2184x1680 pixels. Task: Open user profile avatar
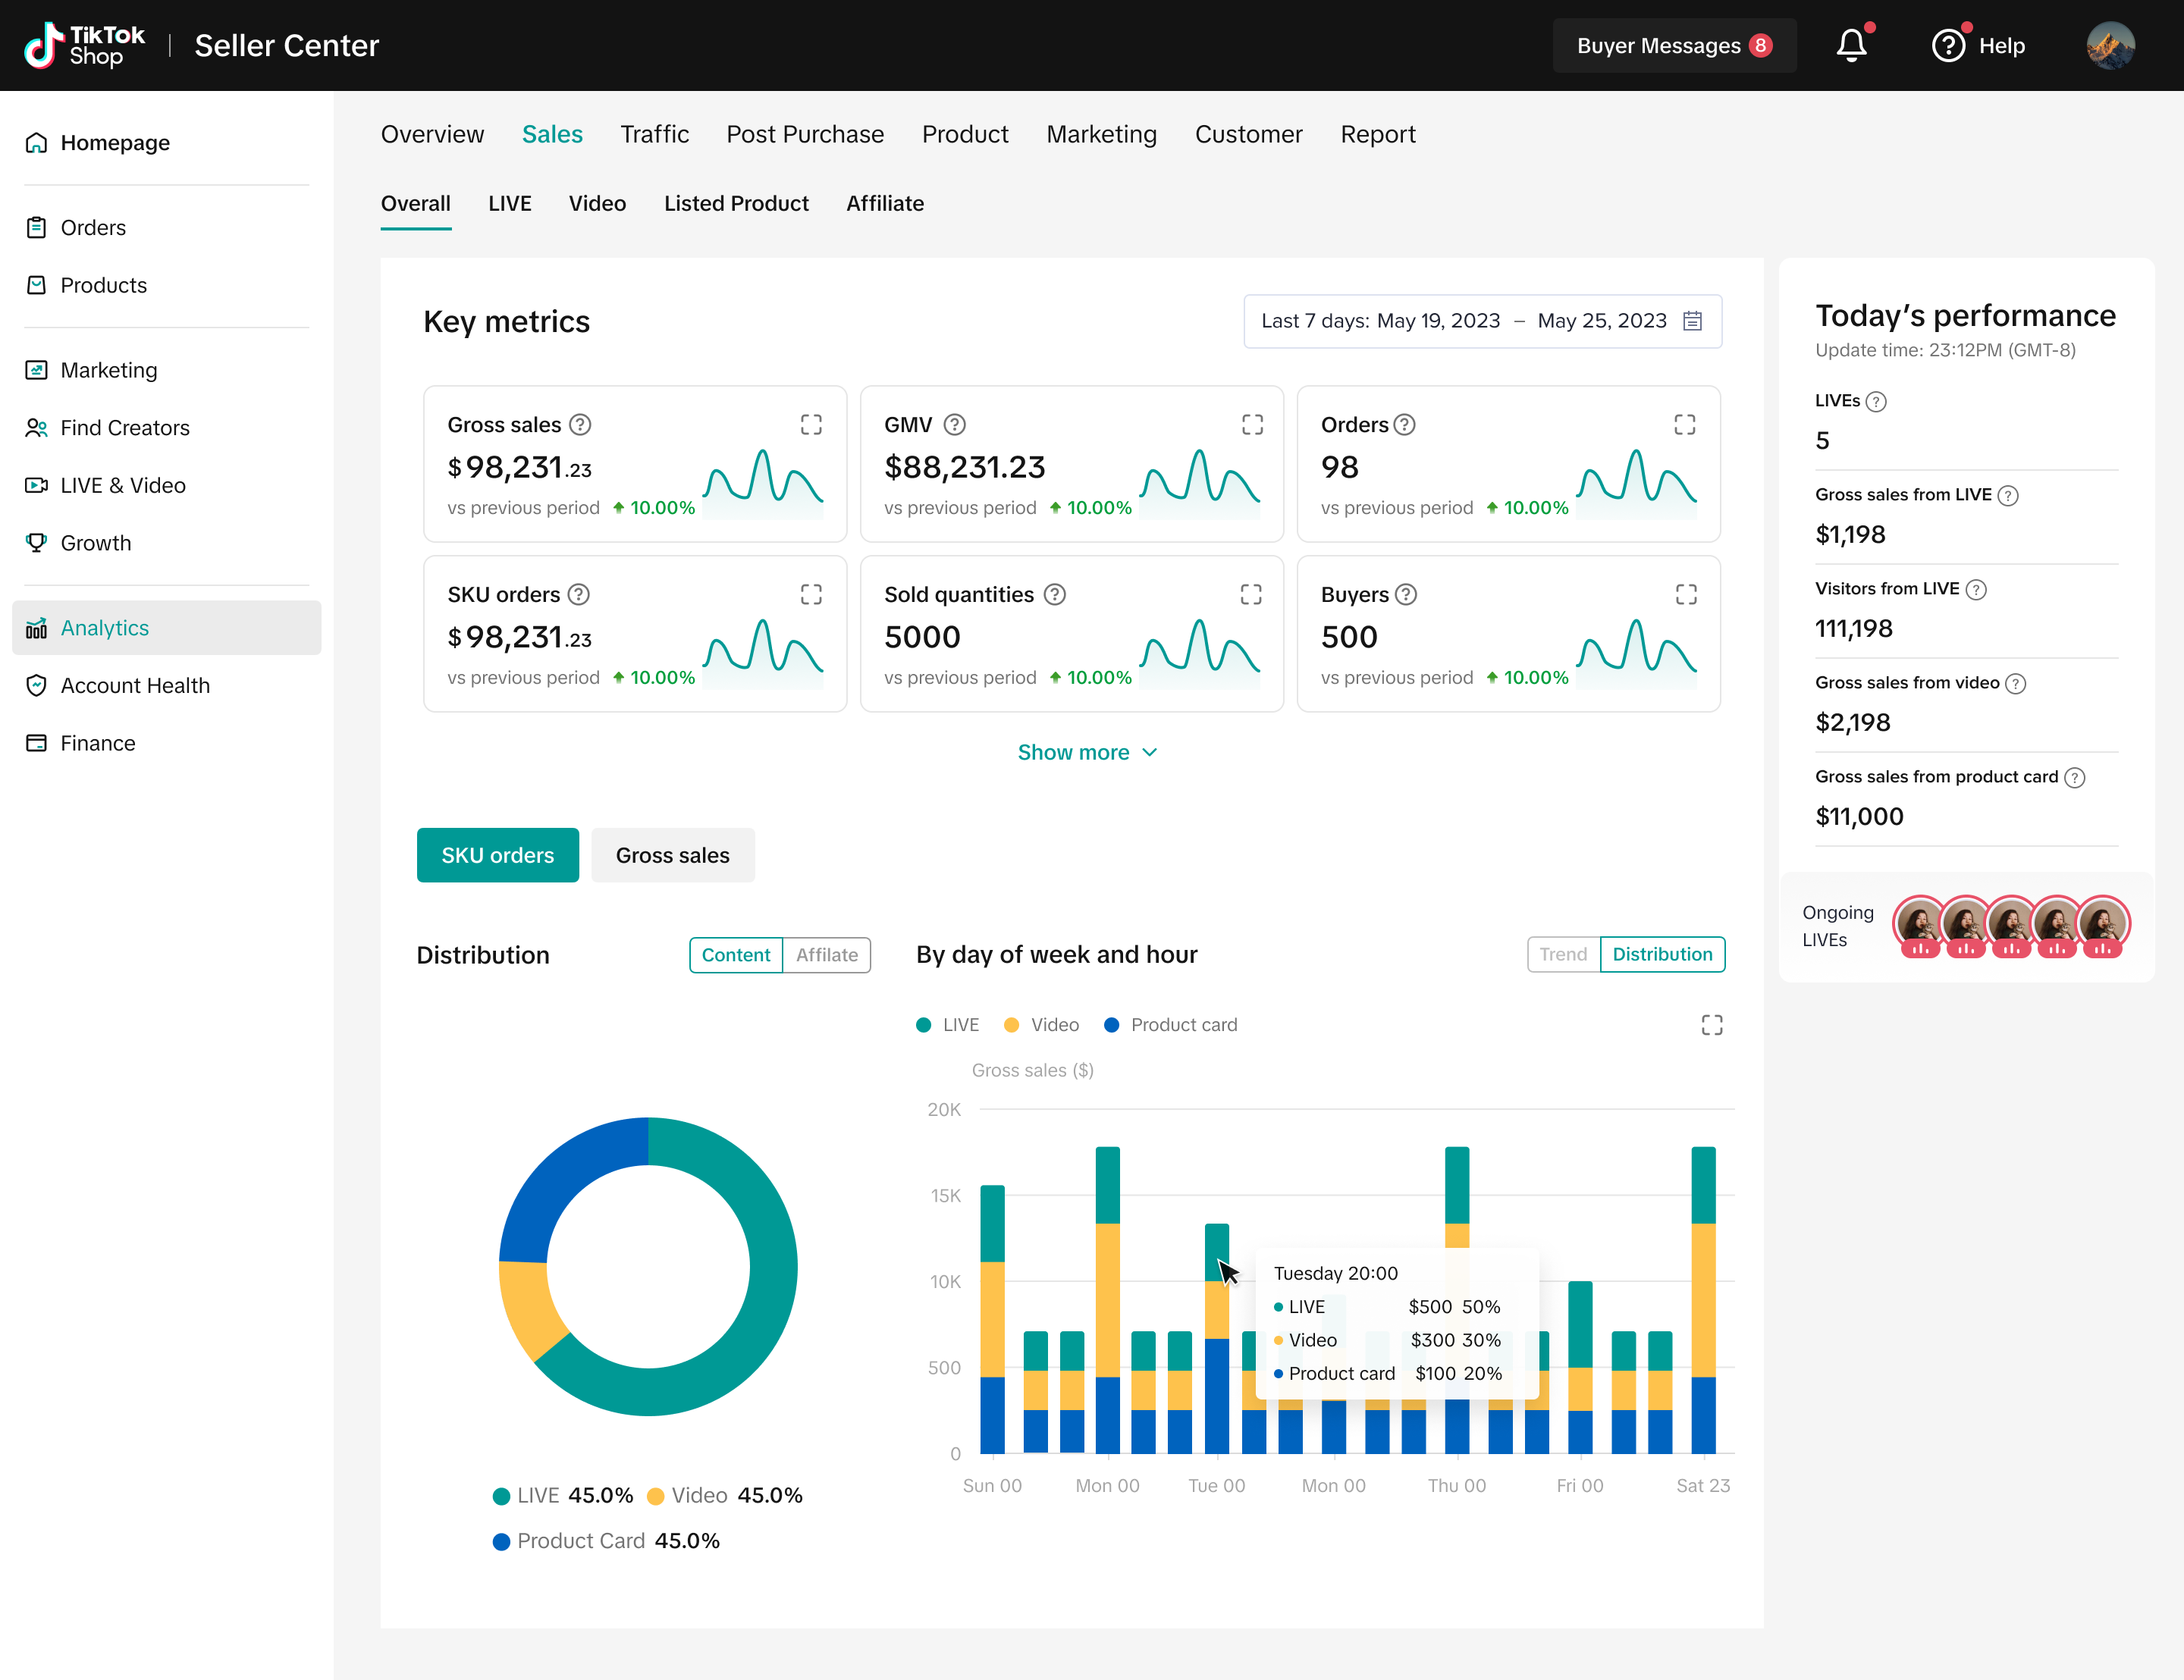pyautogui.click(x=2111, y=46)
